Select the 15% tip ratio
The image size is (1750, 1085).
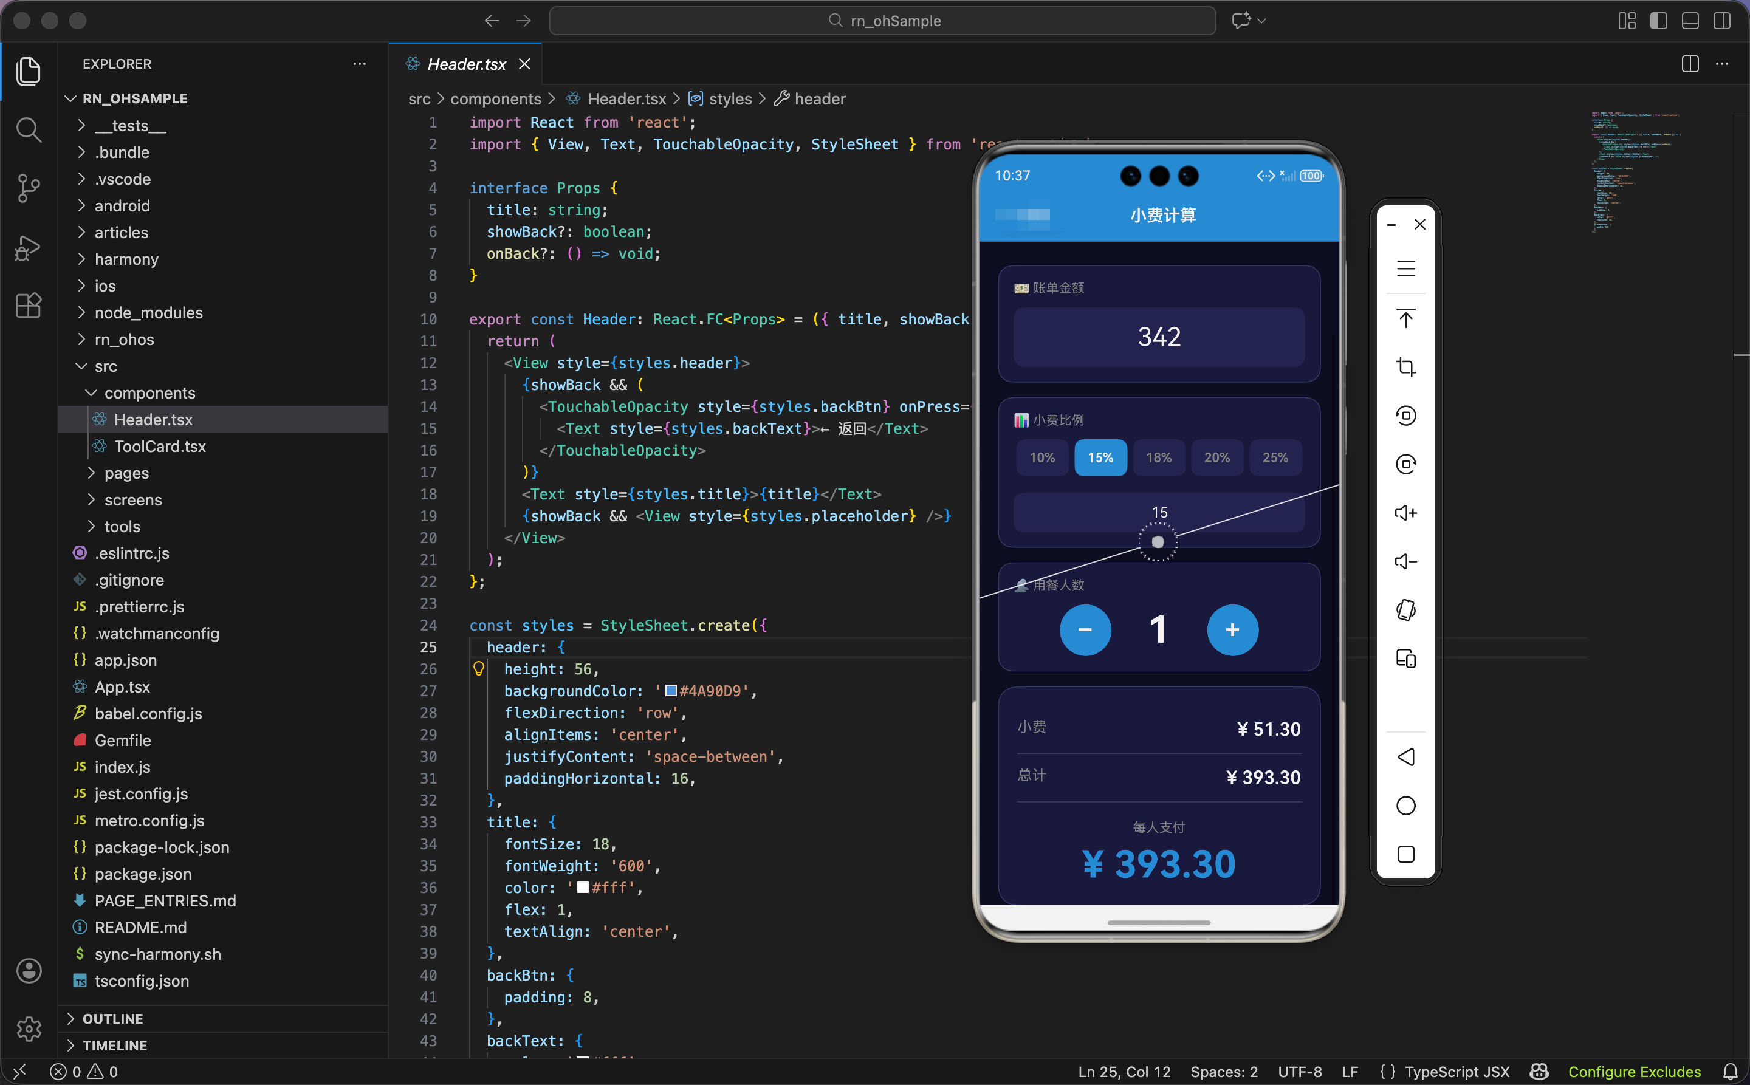[x=1100, y=458]
